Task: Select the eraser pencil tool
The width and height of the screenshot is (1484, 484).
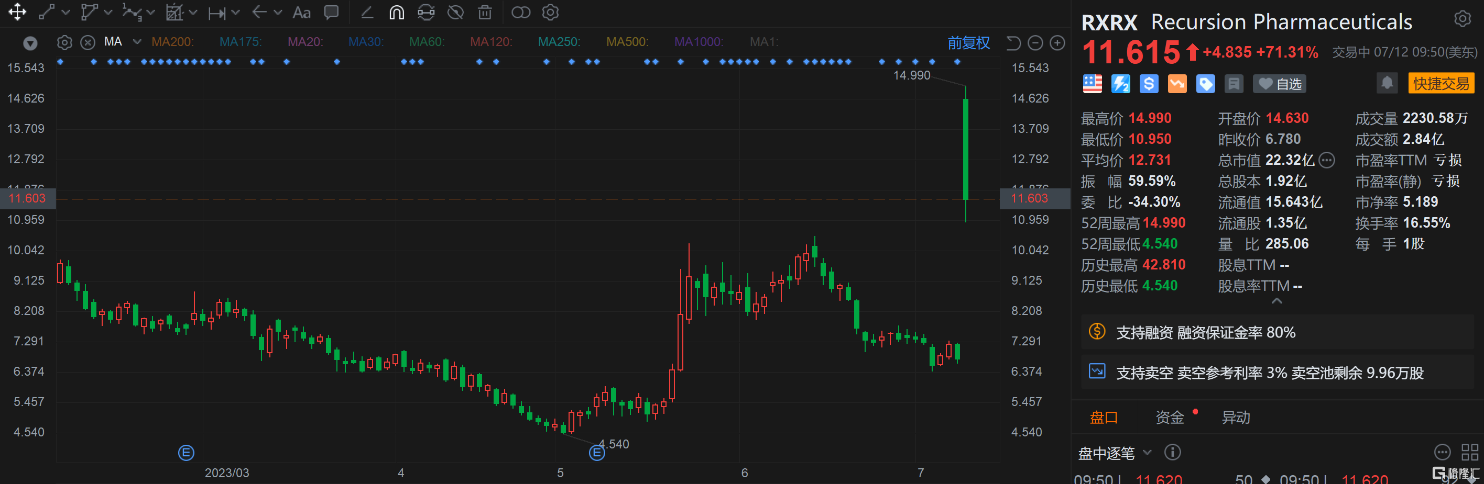Action: (367, 12)
